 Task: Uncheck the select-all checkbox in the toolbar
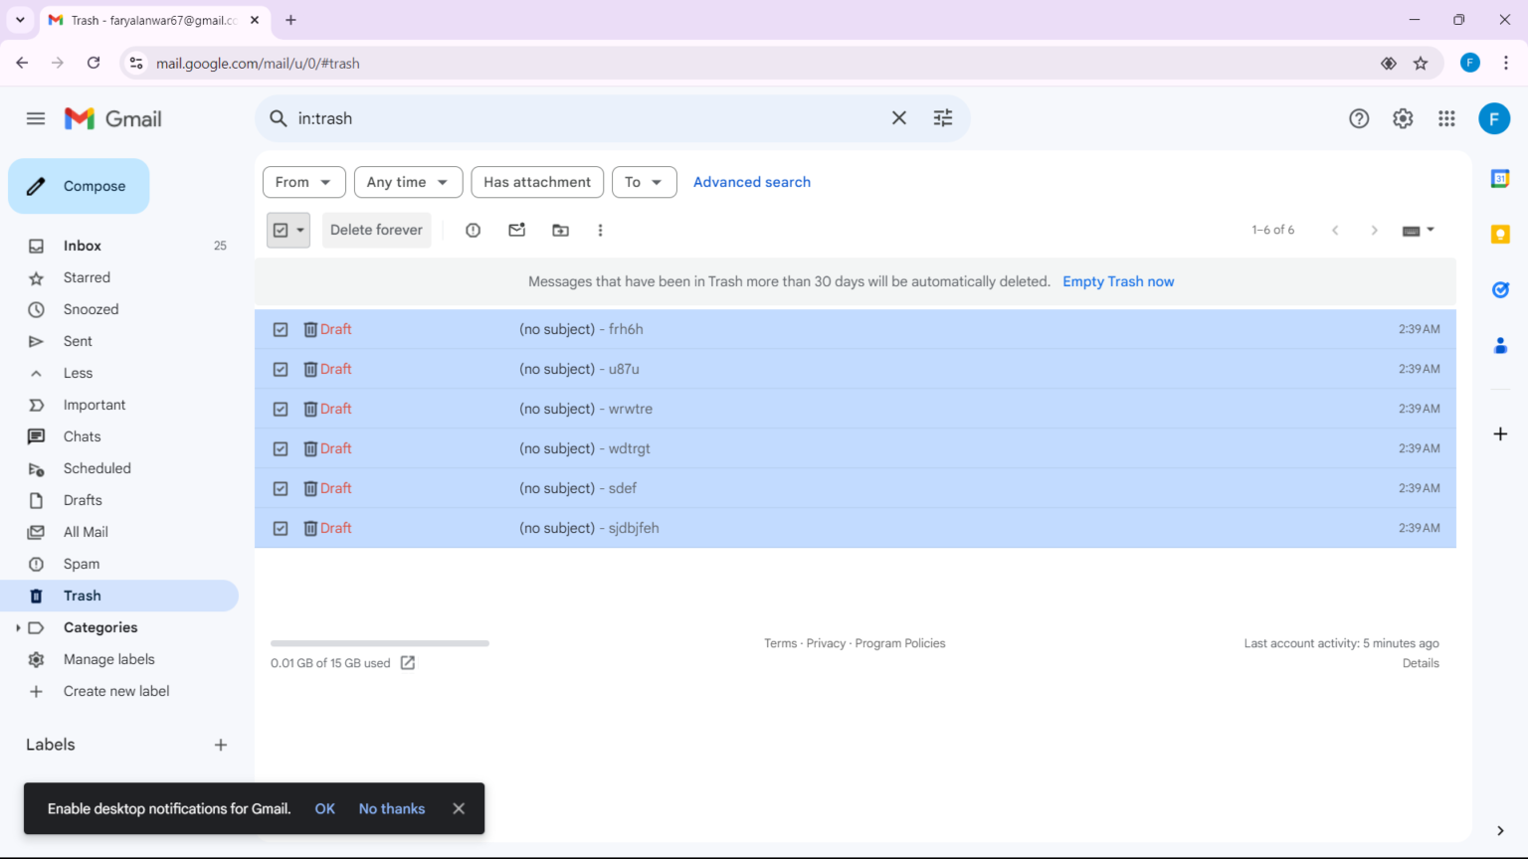coord(281,230)
